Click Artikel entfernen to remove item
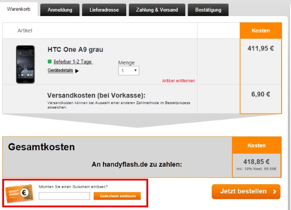 click(x=179, y=81)
